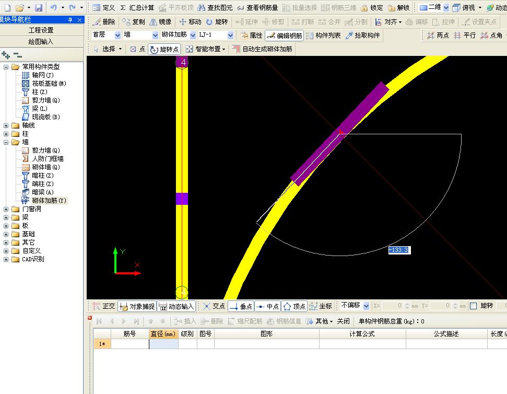Select 两点 two-point axis tool
The image size is (507, 394).
(x=438, y=35)
